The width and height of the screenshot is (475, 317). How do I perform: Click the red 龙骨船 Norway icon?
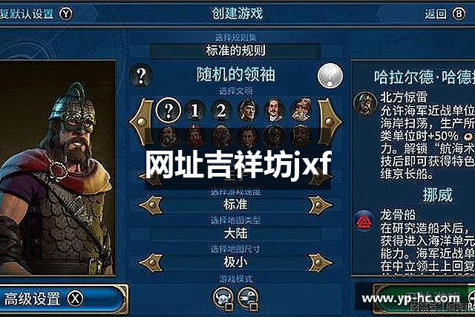click(364, 220)
